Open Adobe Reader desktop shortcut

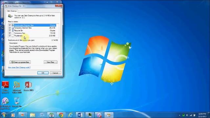click(5, 87)
